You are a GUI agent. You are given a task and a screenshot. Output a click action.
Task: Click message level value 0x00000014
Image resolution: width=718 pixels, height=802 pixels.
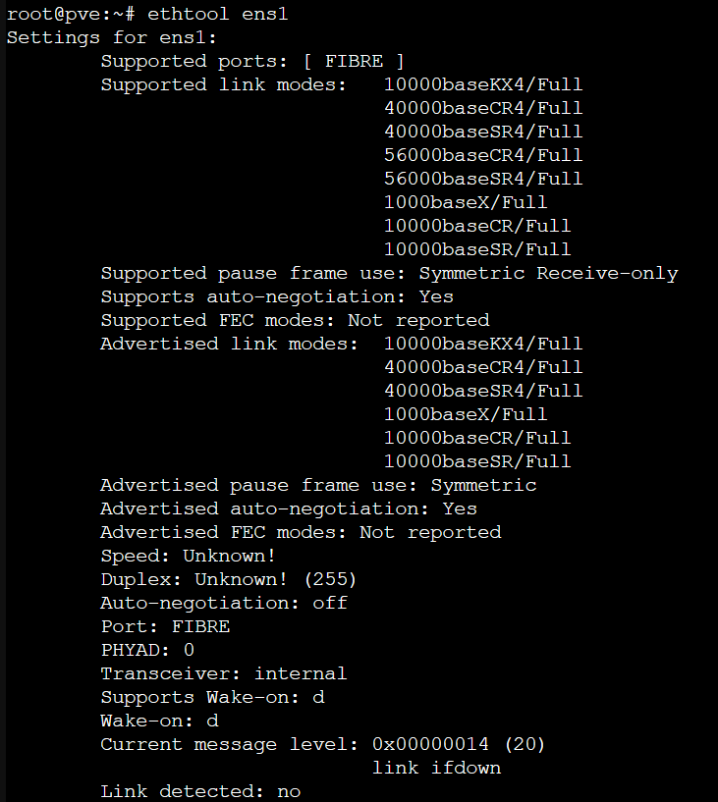pos(431,744)
